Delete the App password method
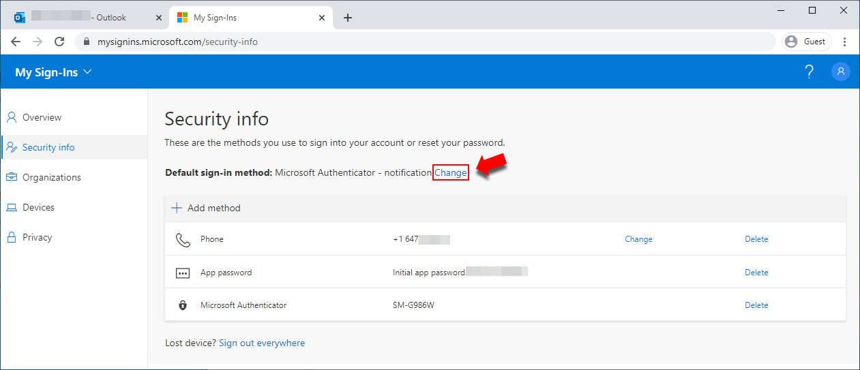 point(756,273)
